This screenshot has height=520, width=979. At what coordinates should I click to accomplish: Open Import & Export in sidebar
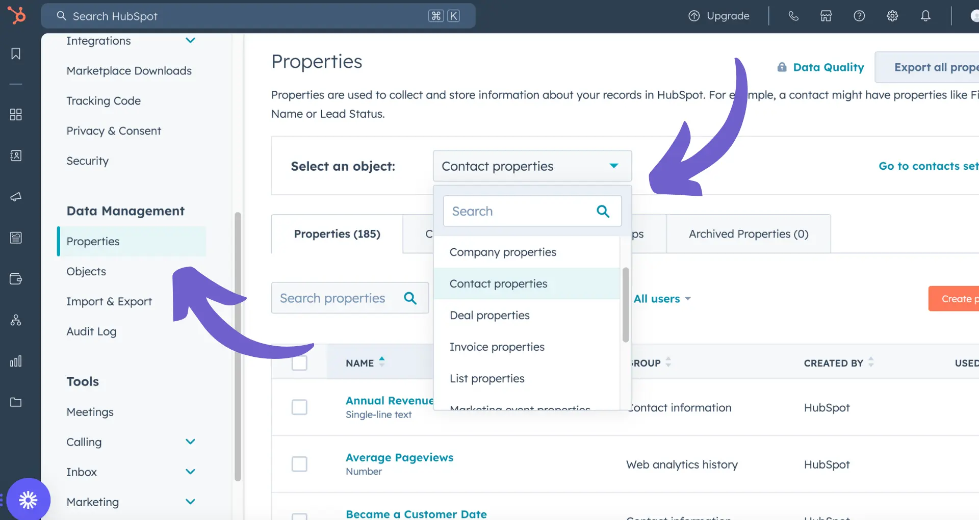coord(109,302)
